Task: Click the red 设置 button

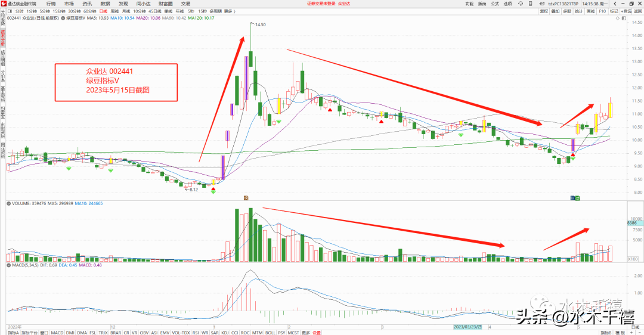Action: click(317, 333)
